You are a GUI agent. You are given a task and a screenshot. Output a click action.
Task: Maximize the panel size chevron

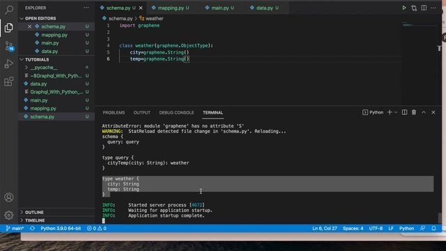(424, 112)
